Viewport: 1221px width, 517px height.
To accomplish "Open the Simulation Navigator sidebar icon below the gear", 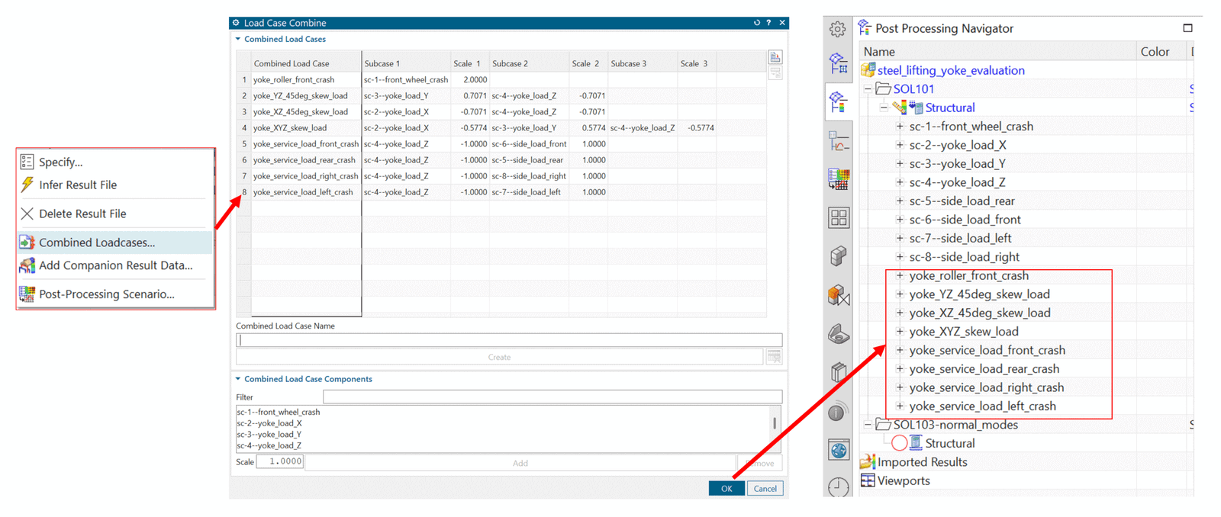I will point(838,63).
